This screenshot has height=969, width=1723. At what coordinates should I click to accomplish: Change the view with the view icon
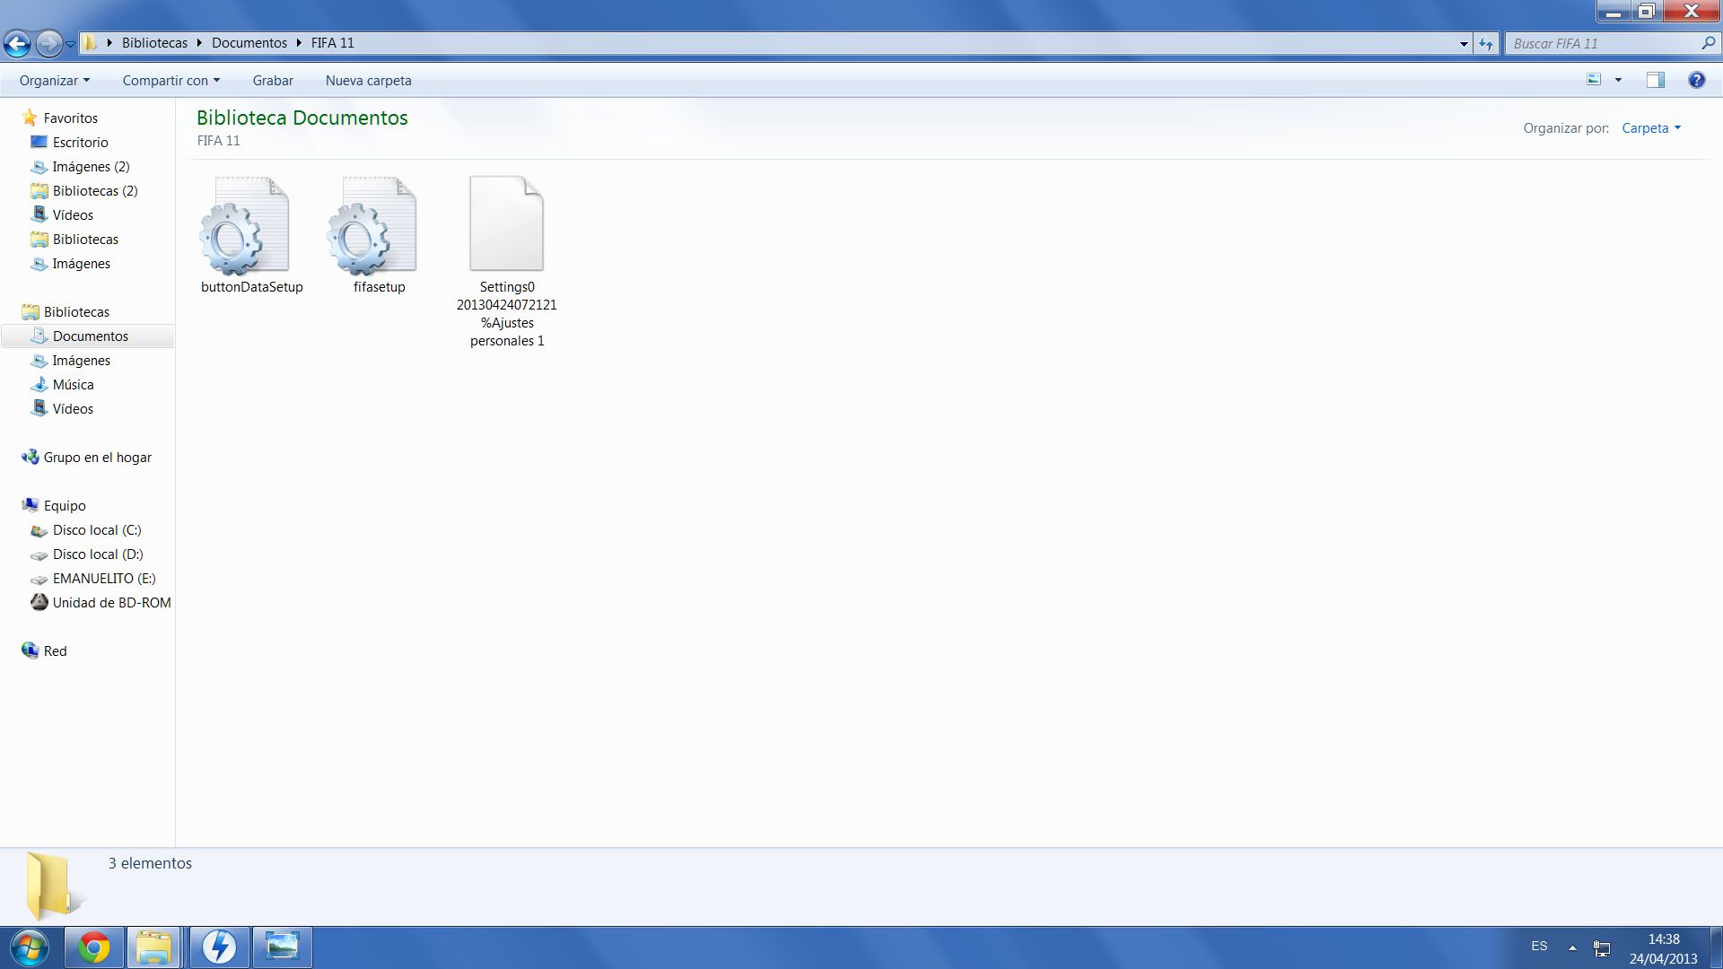coord(1595,80)
